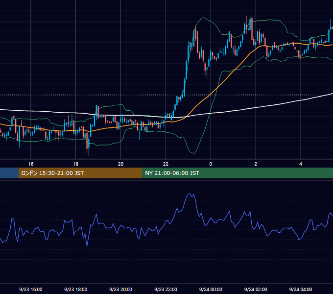
Task: Click the 9/23 22:00 date label
Action: 166,289
